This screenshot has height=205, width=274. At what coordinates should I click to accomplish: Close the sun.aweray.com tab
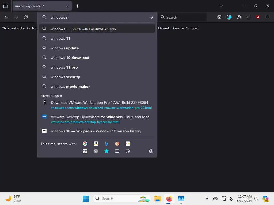67,6
